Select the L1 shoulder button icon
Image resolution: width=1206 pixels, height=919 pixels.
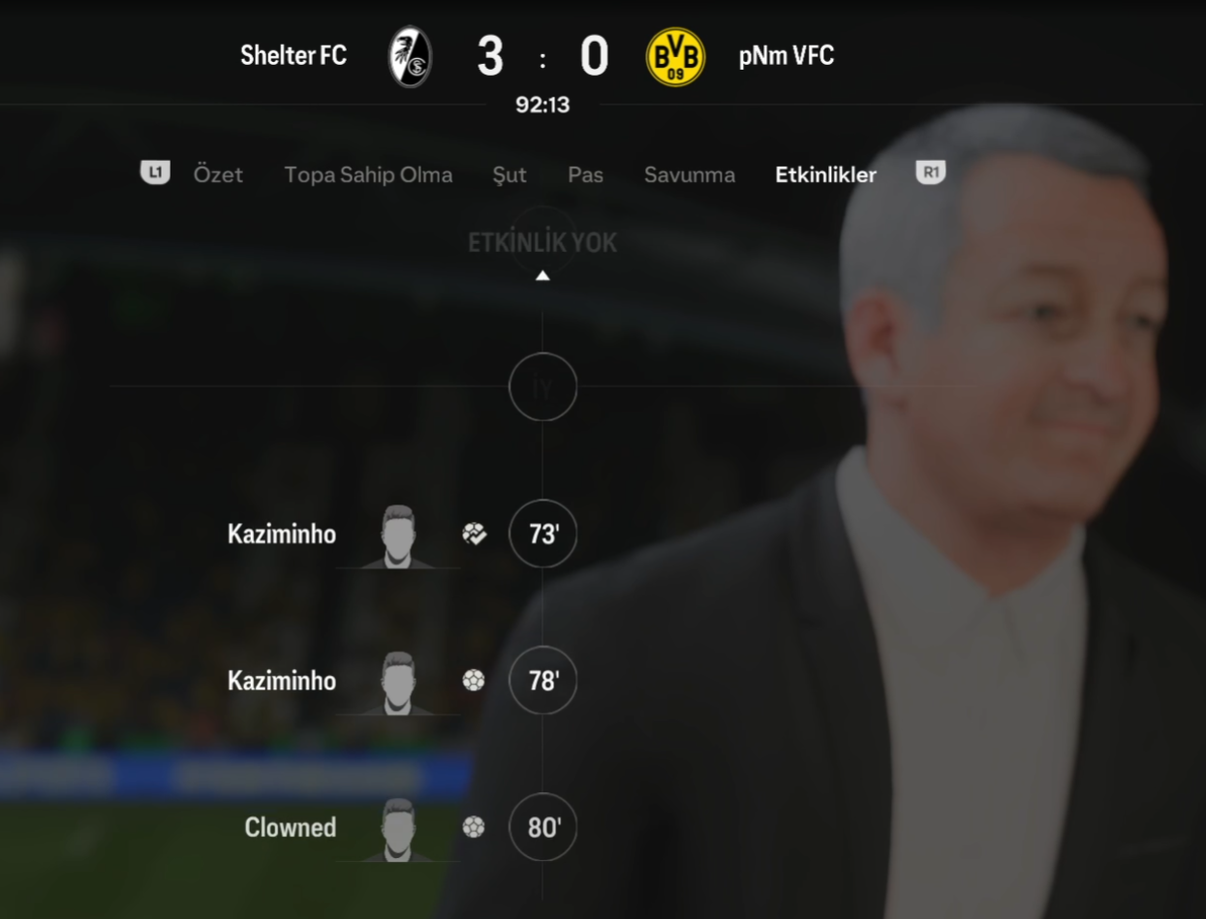tap(155, 173)
